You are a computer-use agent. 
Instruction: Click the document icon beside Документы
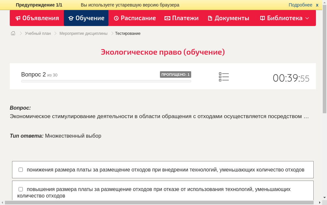pos(210,18)
